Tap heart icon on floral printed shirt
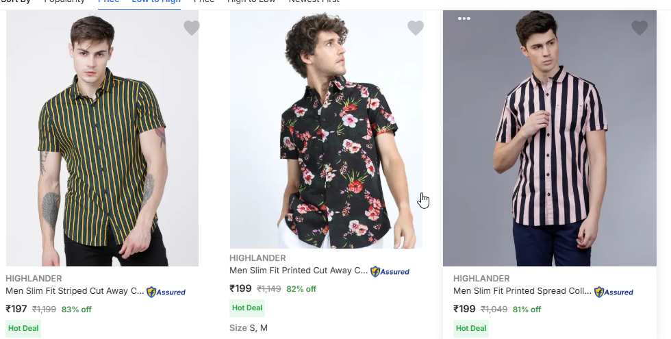671x339 pixels. (x=416, y=28)
